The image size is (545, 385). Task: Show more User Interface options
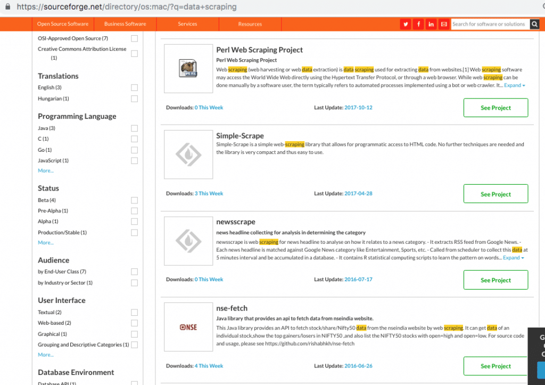(46, 355)
